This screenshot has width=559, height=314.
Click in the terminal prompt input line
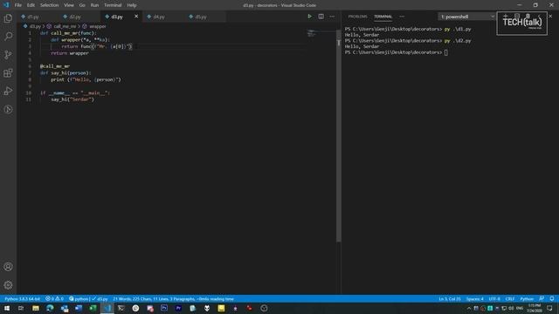point(446,52)
